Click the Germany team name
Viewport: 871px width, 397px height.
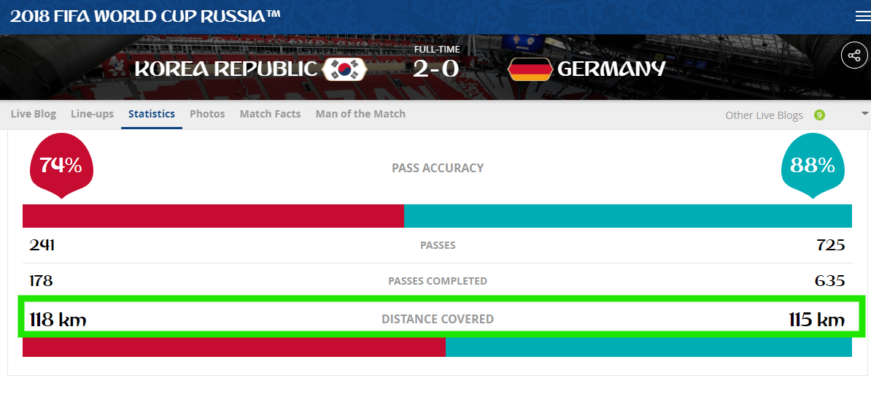click(x=611, y=69)
